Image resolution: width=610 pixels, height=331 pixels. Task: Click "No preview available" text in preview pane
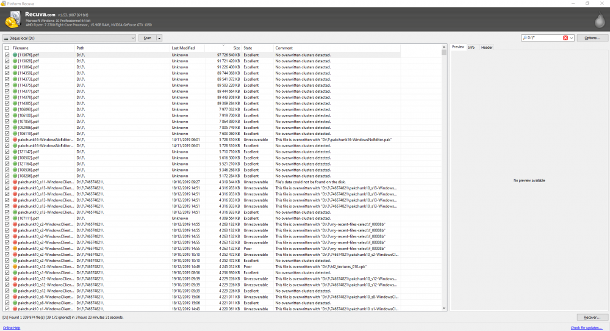pos(529,180)
